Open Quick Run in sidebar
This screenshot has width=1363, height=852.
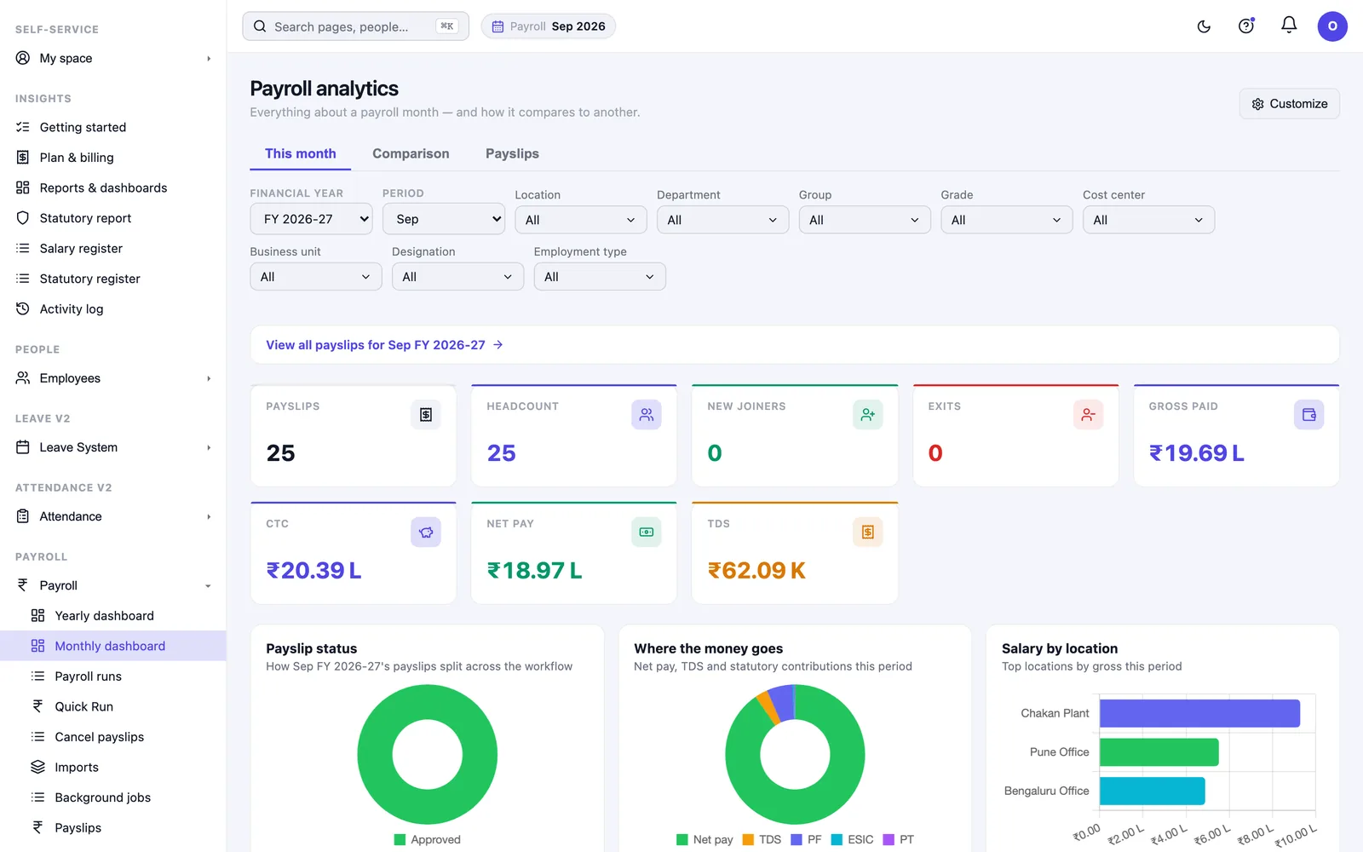tap(112, 706)
